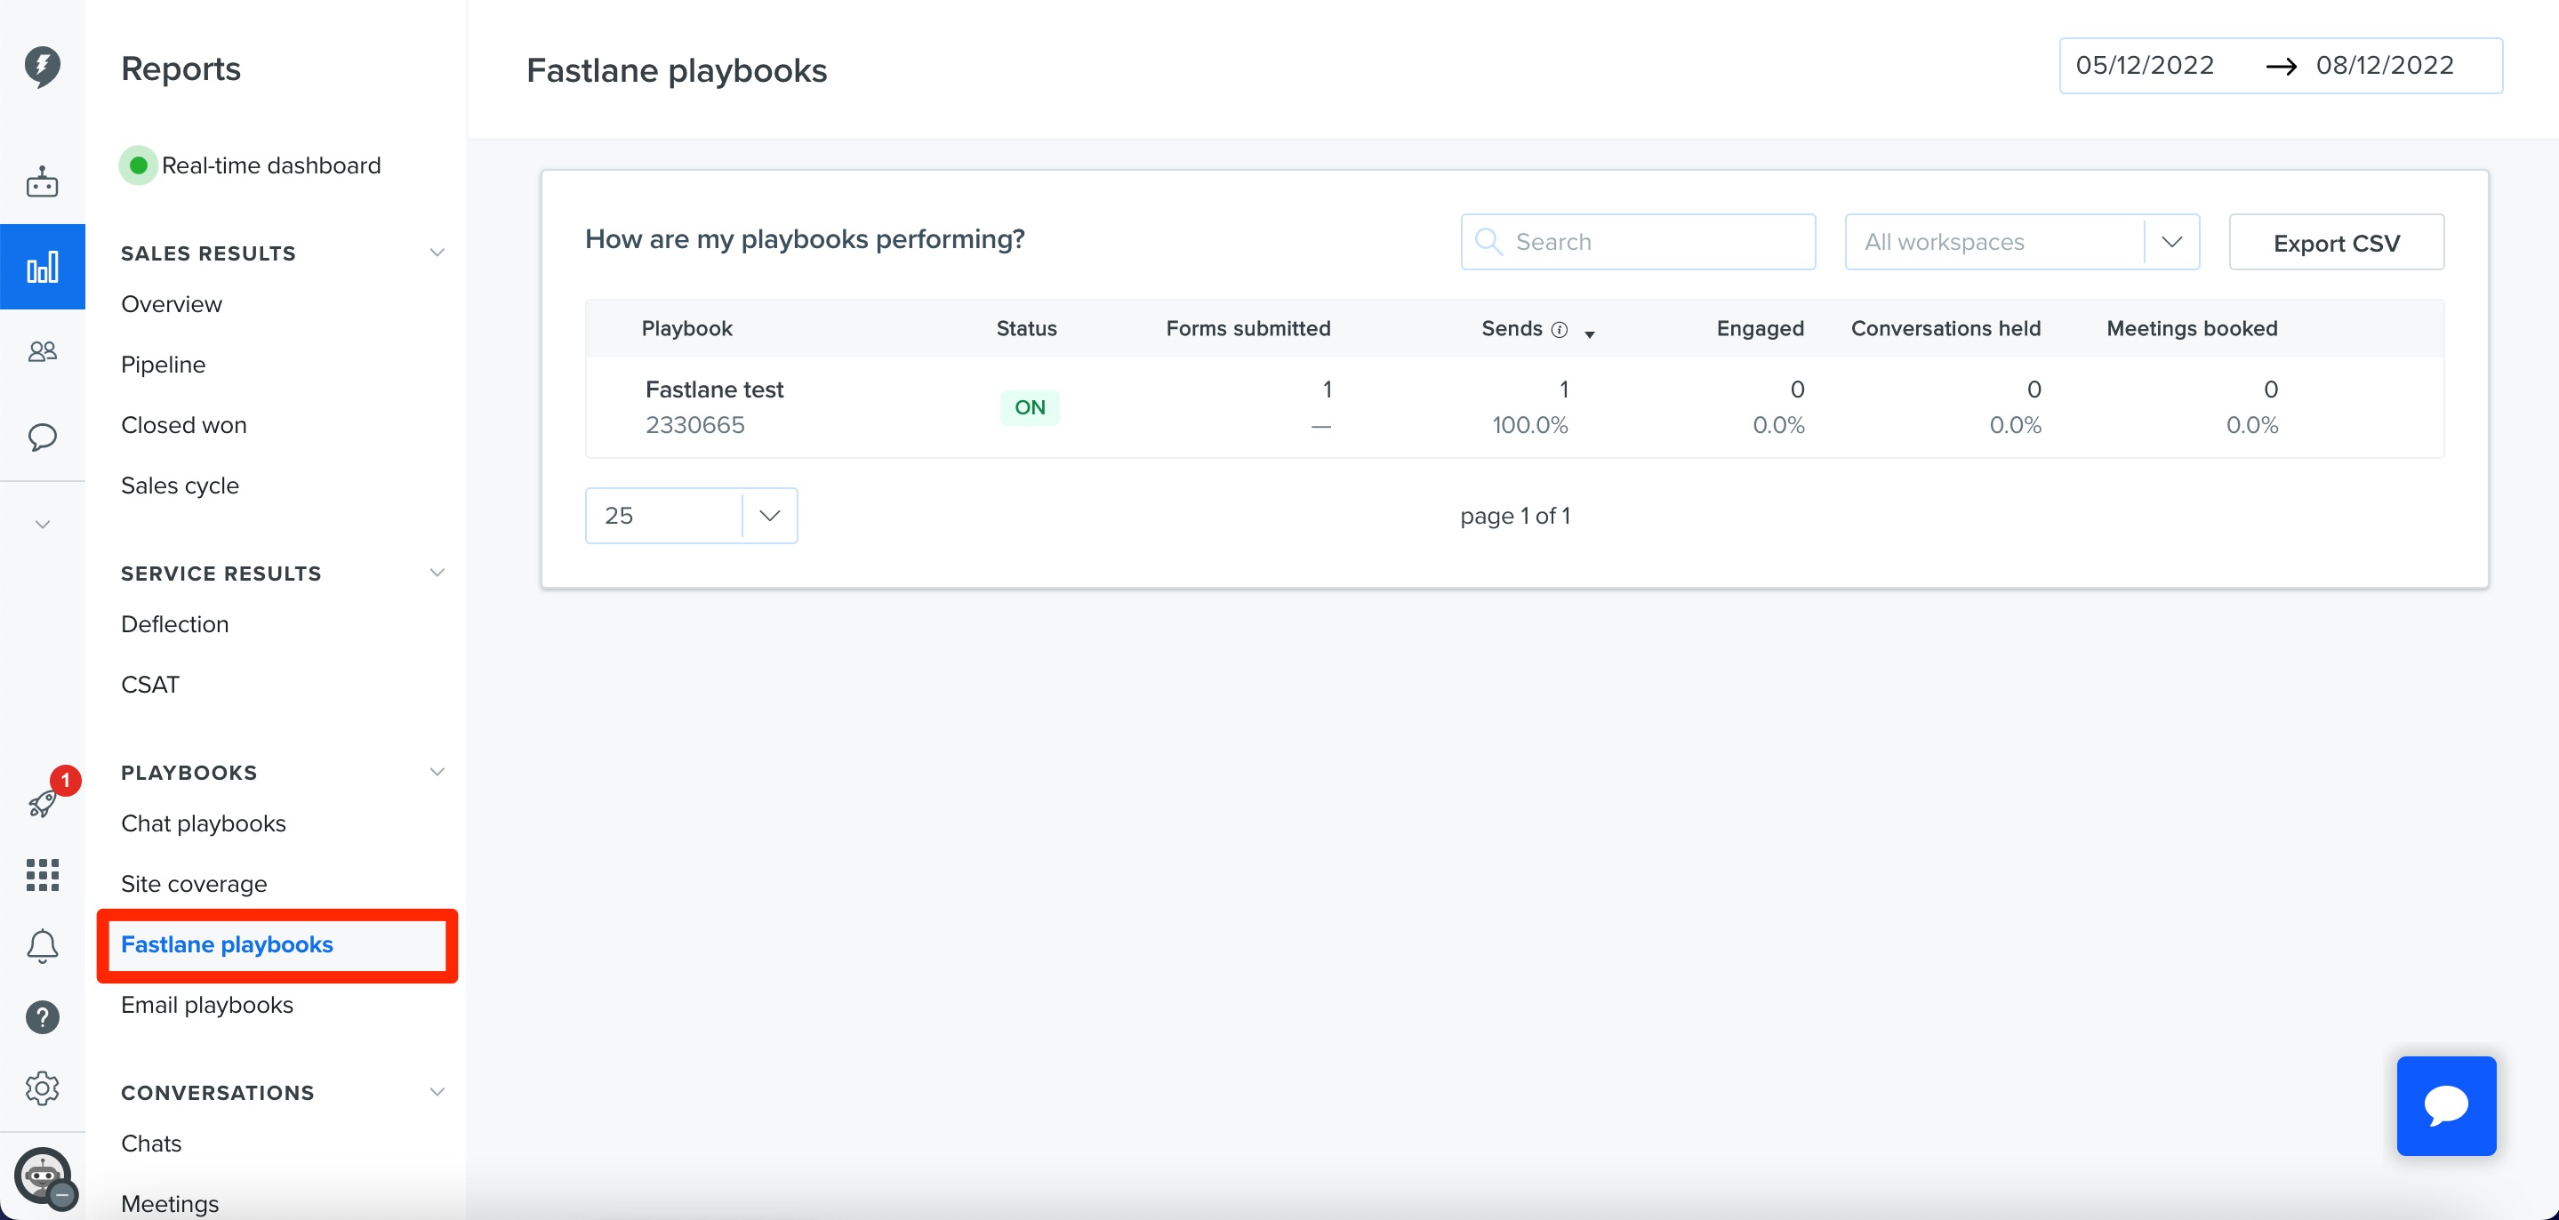
Task: Collapse the Playbooks section
Action: [x=437, y=772]
